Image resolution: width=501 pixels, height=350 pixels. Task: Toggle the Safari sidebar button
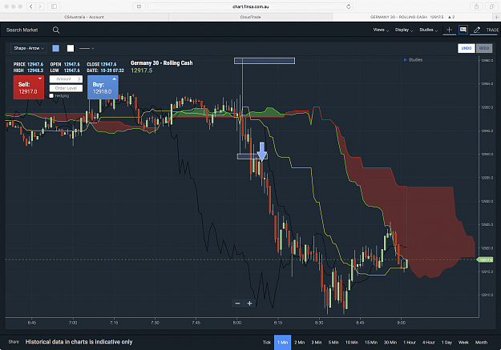(54, 6)
